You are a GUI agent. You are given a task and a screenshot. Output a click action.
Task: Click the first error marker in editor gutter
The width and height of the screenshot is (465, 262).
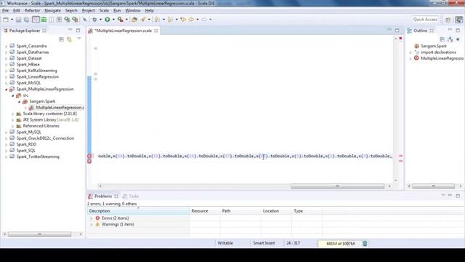89,156
